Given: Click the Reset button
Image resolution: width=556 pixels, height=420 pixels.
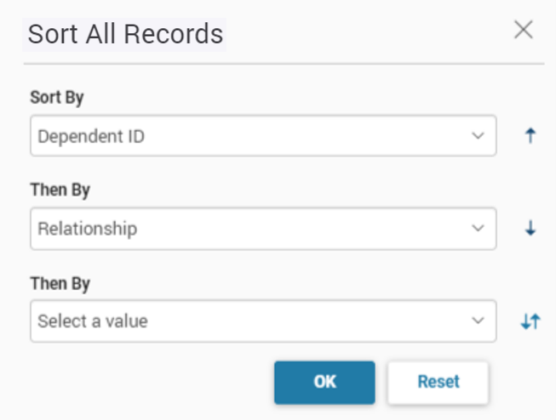Looking at the screenshot, I should [438, 382].
